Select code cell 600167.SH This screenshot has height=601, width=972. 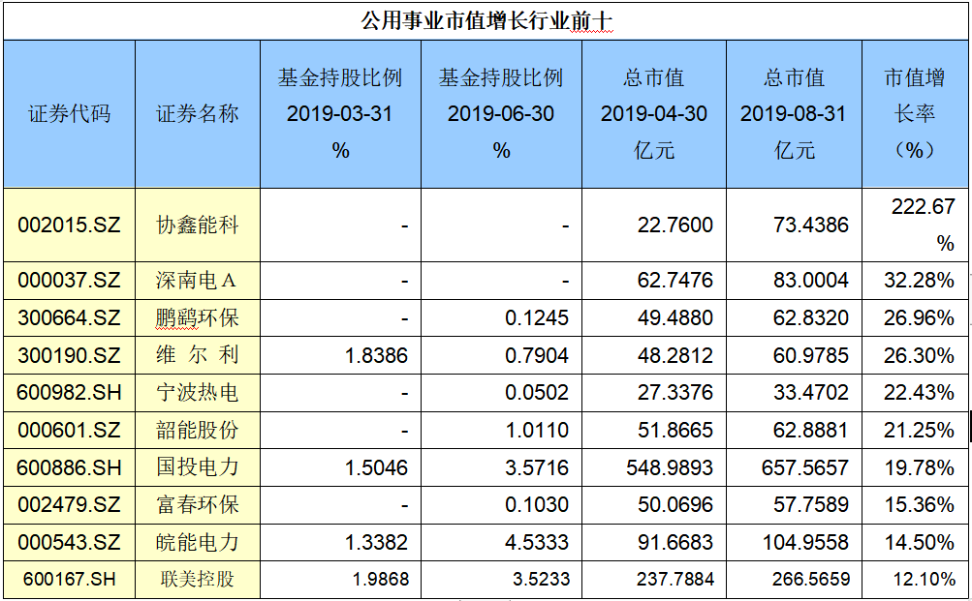click(70, 580)
